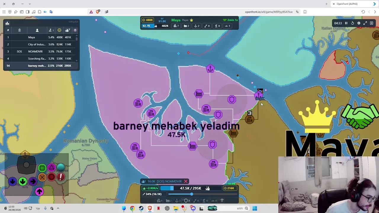Click the address bar URL
The image size is (379, 213).
(x=269, y=12)
